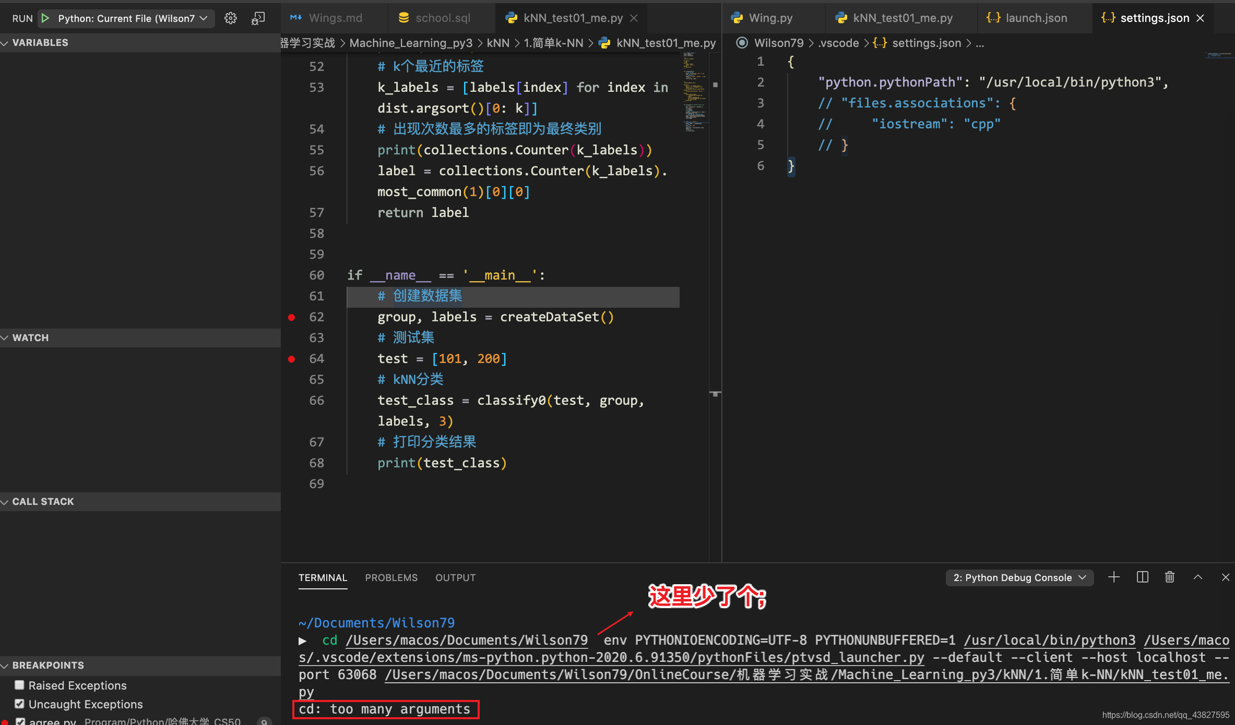Open the launch.json editor tab
Viewport: 1235px width, 725px height.
point(1036,18)
